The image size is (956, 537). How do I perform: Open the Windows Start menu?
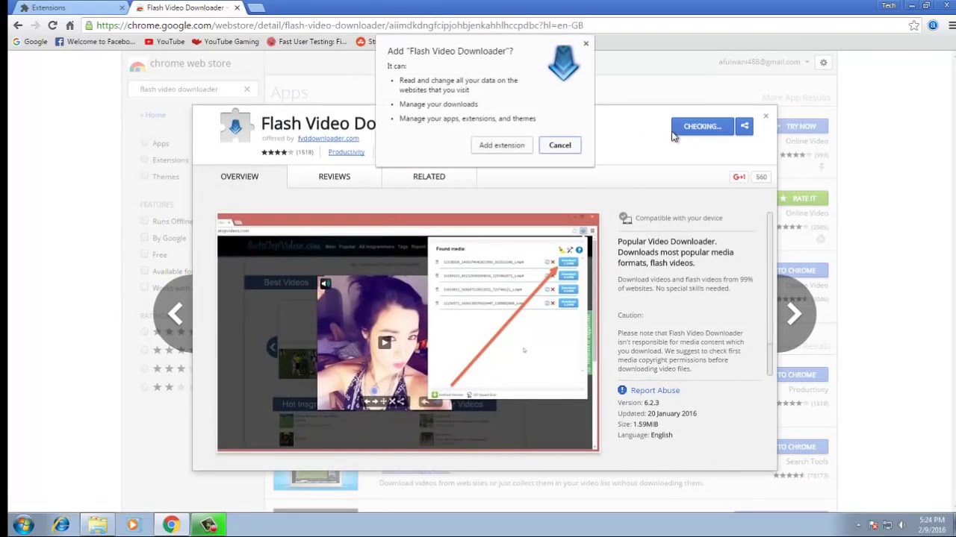tap(22, 525)
